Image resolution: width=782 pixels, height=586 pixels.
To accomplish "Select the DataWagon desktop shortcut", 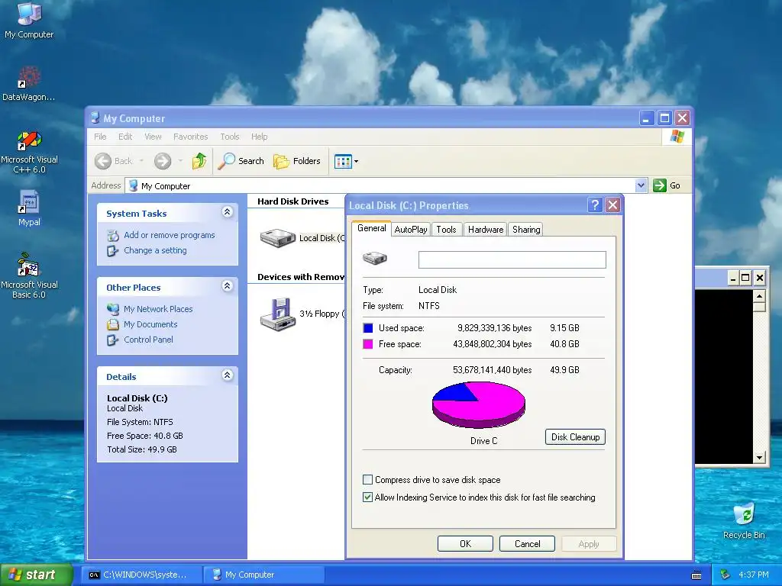I will click(29, 83).
